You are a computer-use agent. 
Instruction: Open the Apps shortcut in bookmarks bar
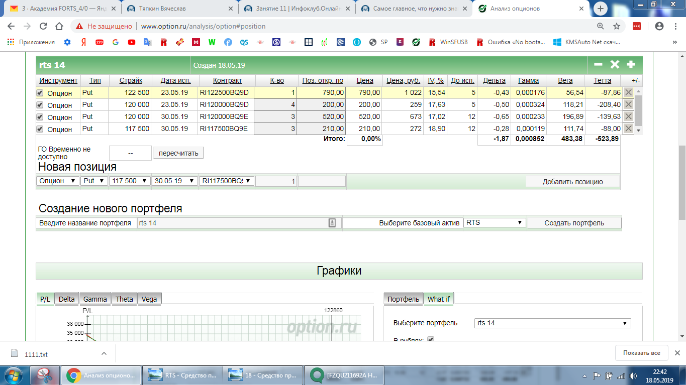point(31,42)
